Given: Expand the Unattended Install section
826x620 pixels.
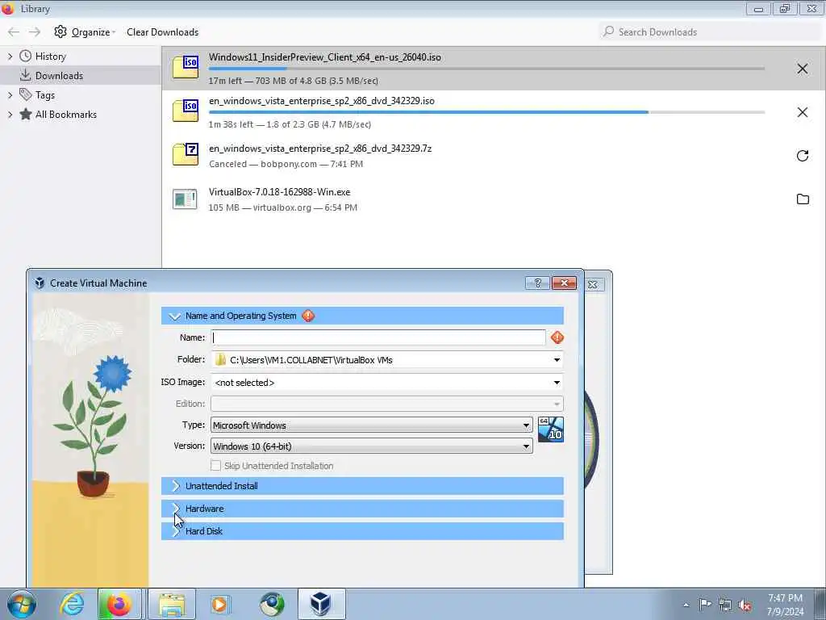Looking at the screenshot, I should click(176, 486).
